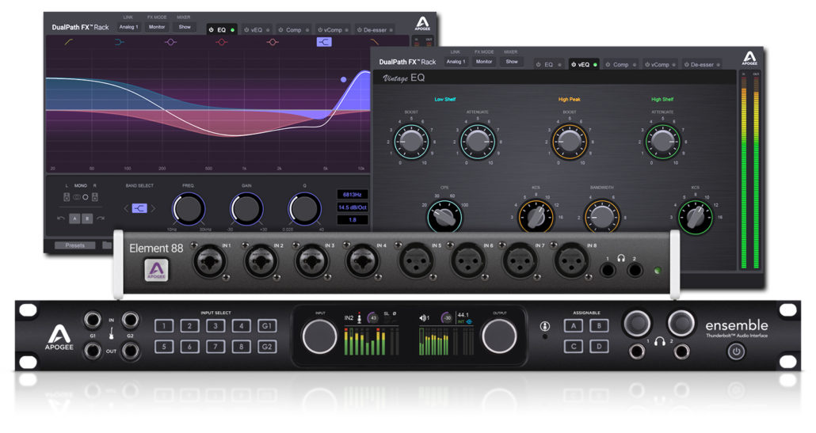Click the 6813Hz frequency value field
This screenshot has width=816, height=433.
pyautogui.click(x=353, y=195)
